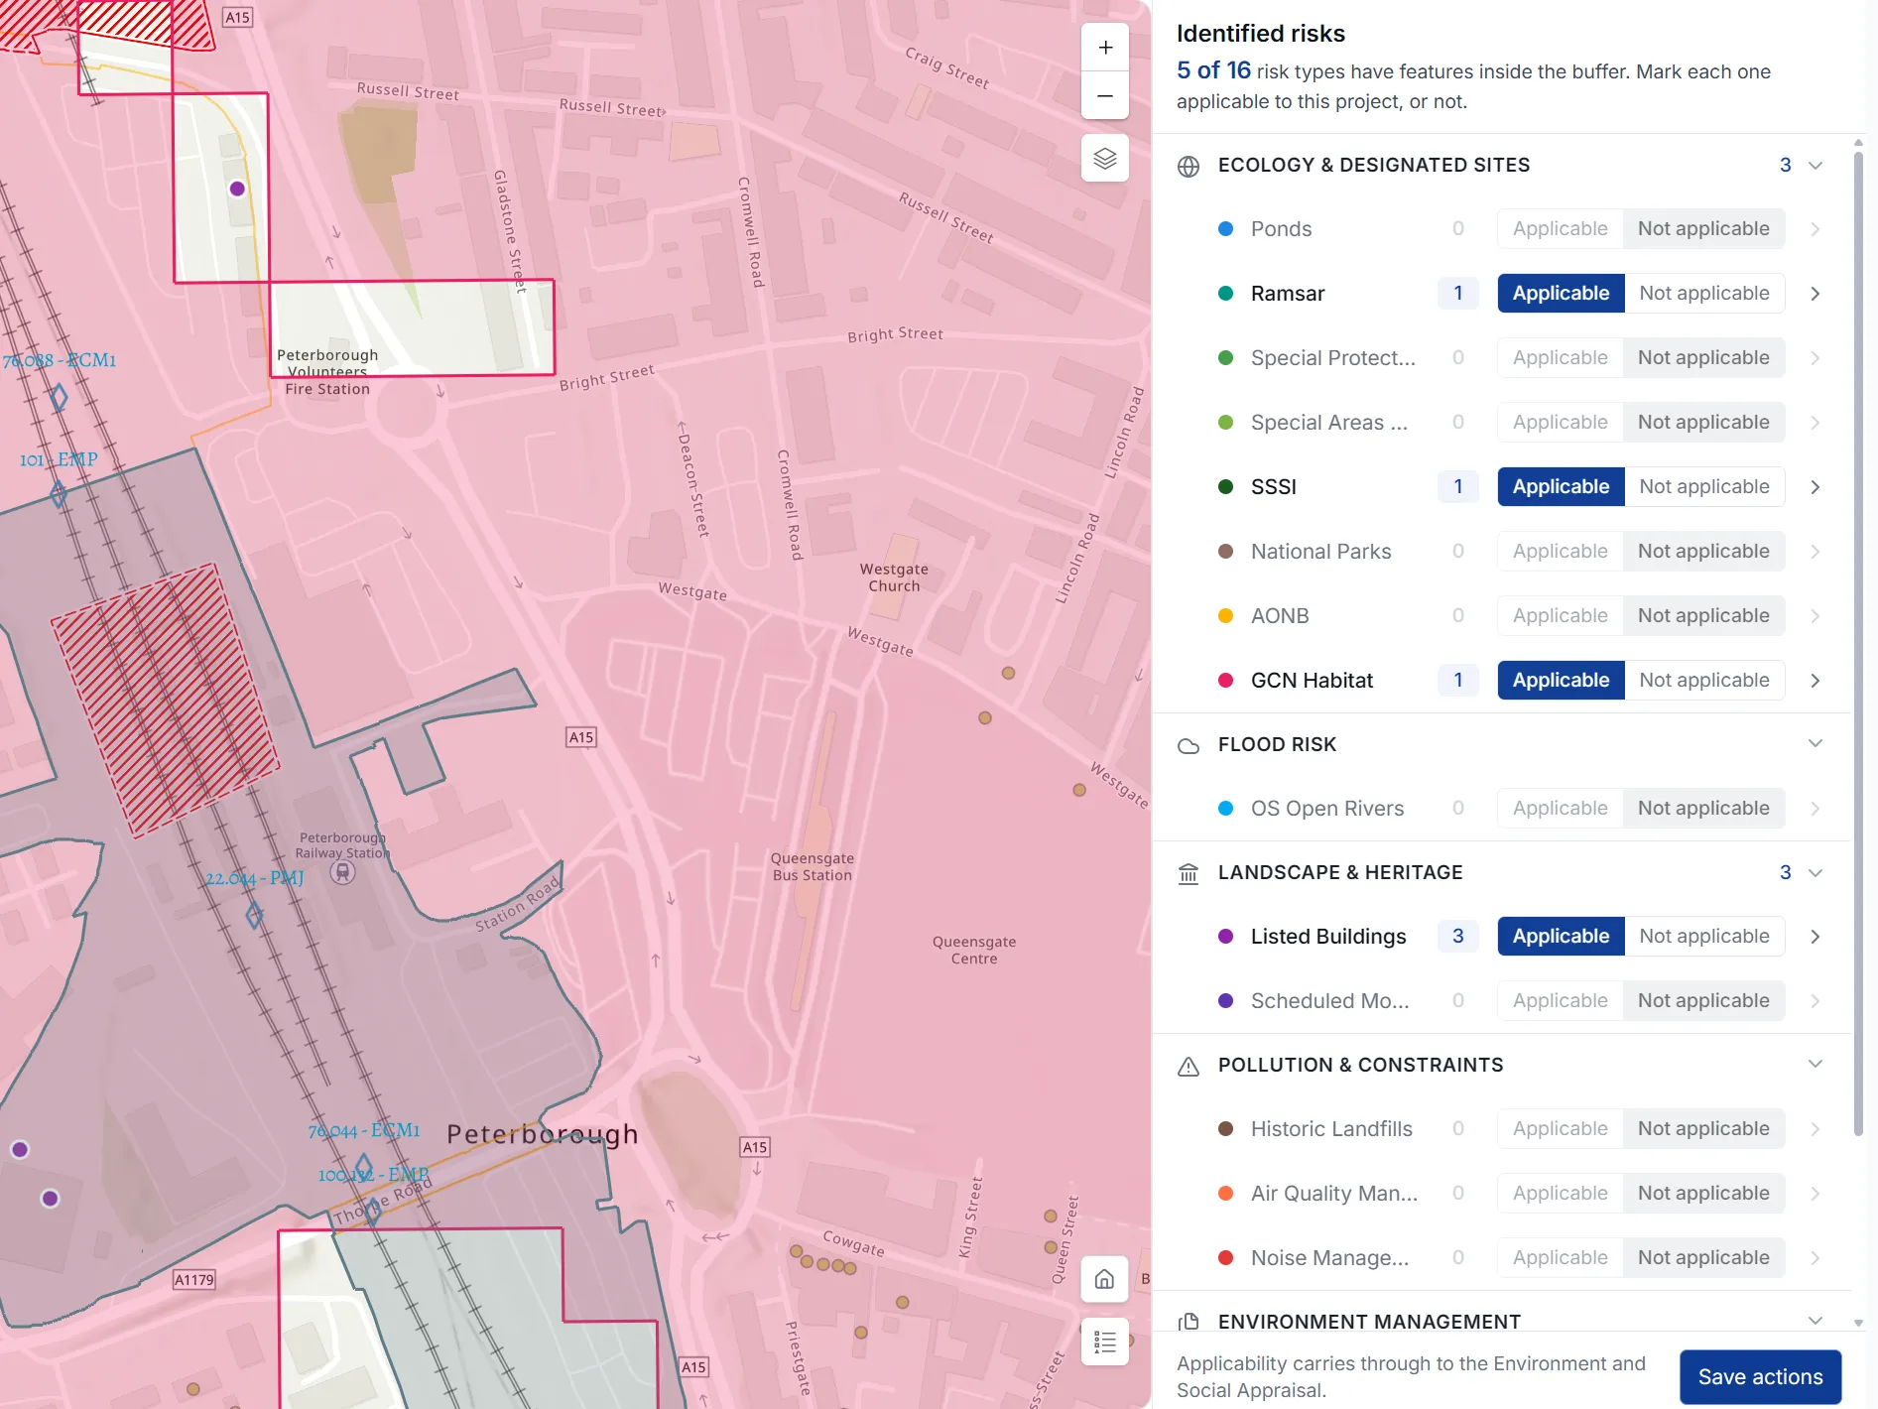The height and width of the screenshot is (1409, 1878).
Task: Save actions button
Action: tap(1760, 1377)
